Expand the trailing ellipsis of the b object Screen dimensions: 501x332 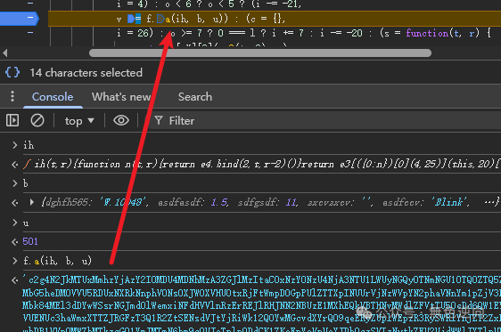489,202
